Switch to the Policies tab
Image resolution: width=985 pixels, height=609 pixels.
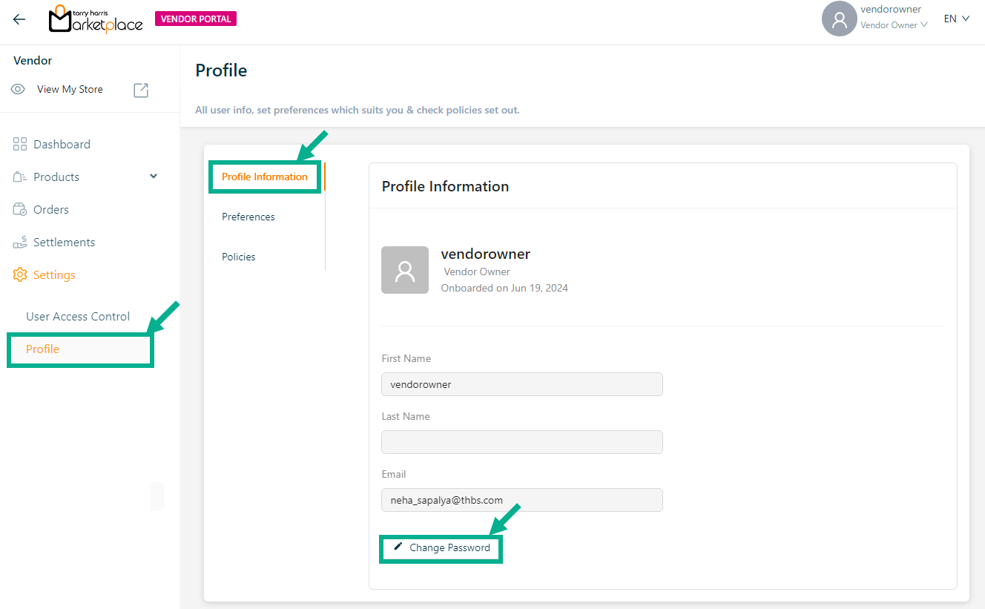pyautogui.click(x=239, y=257)
